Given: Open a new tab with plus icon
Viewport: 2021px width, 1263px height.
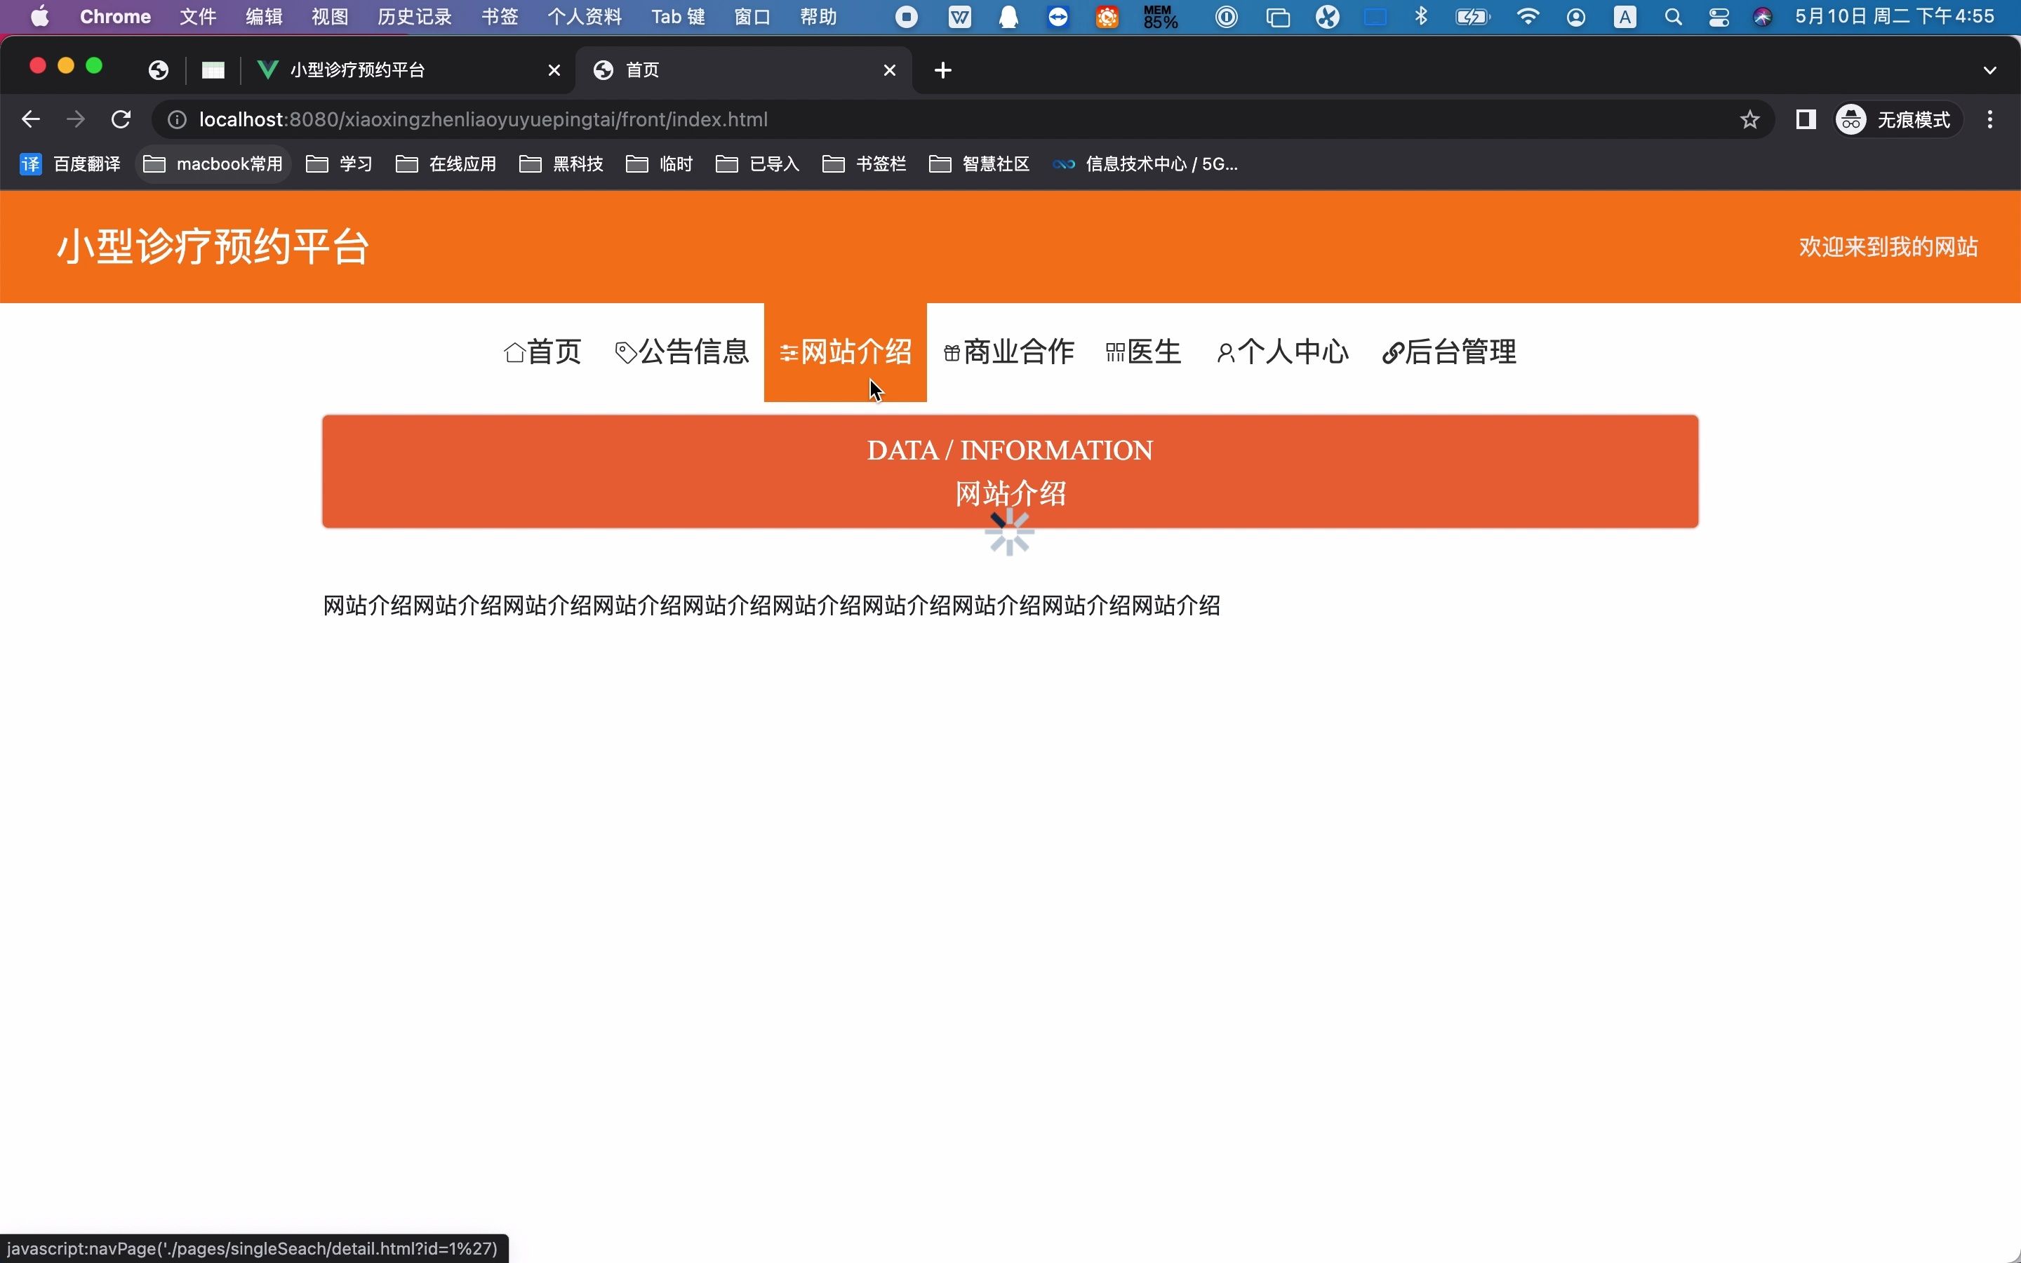Looking at the screenshot, I should [x=943, y=70].
